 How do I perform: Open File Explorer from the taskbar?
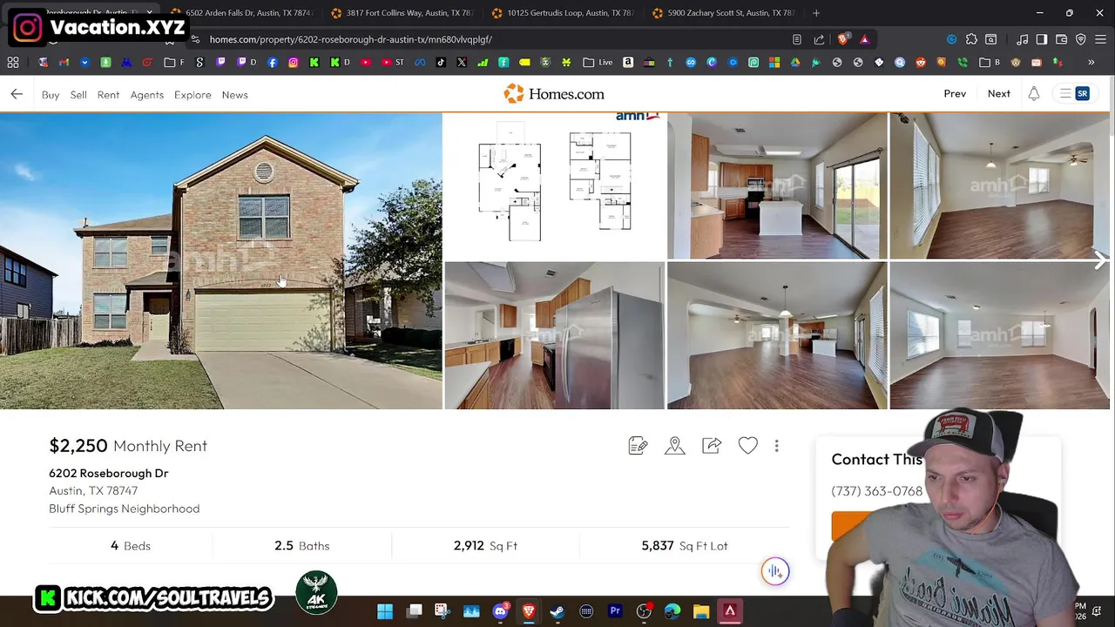(x=701, y=611)
